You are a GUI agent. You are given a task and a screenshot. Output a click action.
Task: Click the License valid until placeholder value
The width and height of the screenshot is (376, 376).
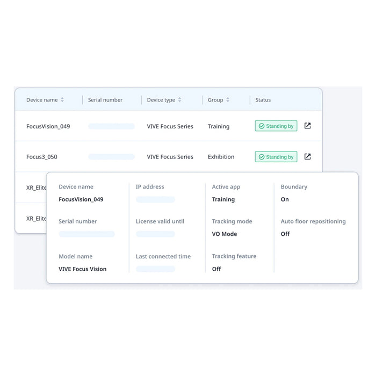pyautogui.click(x=155, y=234)
